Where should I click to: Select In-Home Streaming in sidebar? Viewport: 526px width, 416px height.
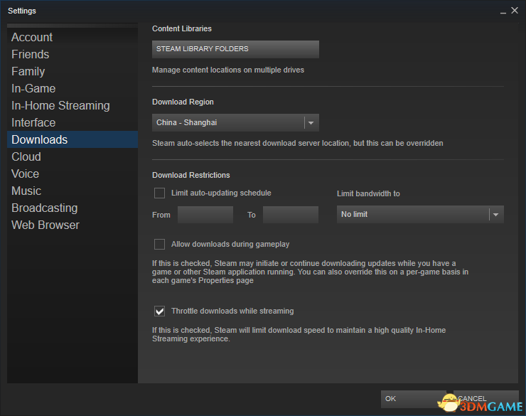point(73,106)
